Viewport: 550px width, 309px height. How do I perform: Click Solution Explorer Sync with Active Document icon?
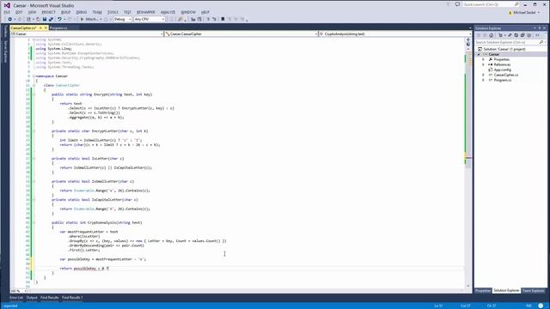510,35
